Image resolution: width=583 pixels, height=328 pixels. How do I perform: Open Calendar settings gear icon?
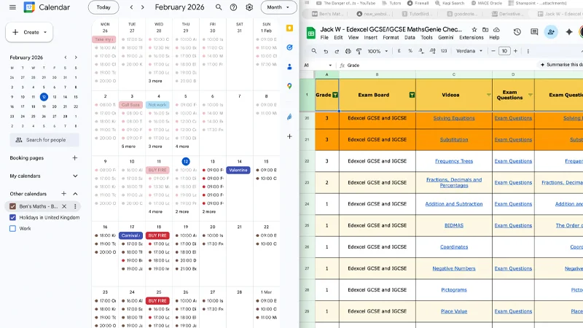(x=249, y=7)
